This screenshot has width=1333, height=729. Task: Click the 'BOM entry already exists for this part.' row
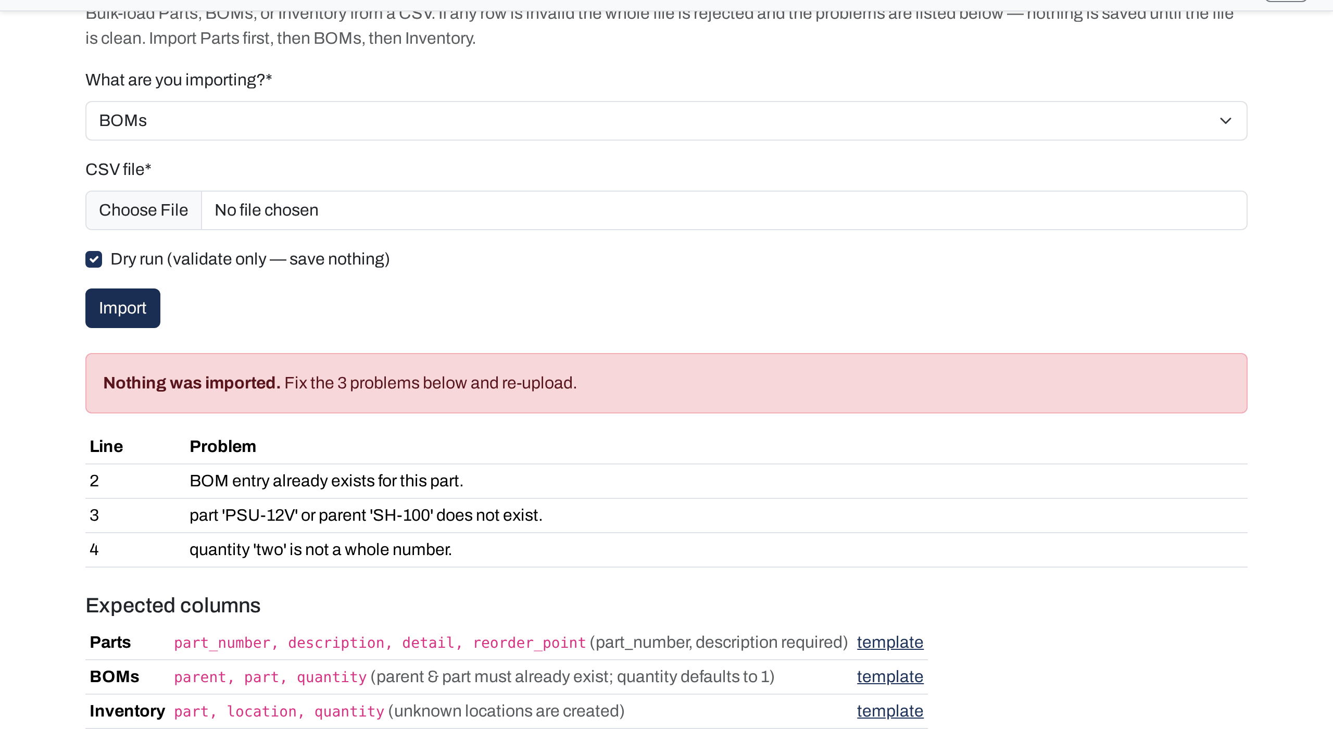point(666,481)
